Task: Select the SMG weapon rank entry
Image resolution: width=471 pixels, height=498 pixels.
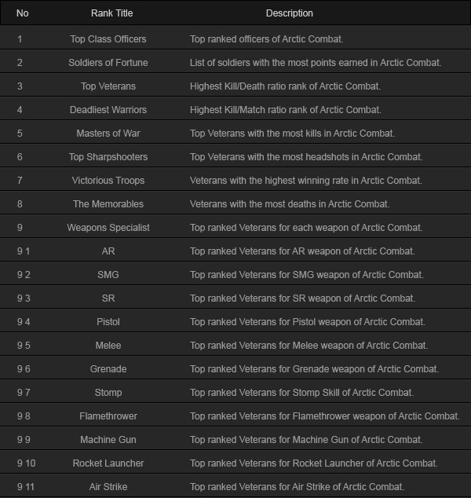Action: tap(108, 274)
